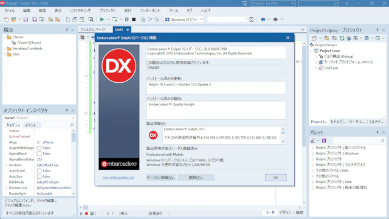This screenshot has width=389, height=219.
Task: Click the desktop layout icon in title bar
Action: click(244, 4)
